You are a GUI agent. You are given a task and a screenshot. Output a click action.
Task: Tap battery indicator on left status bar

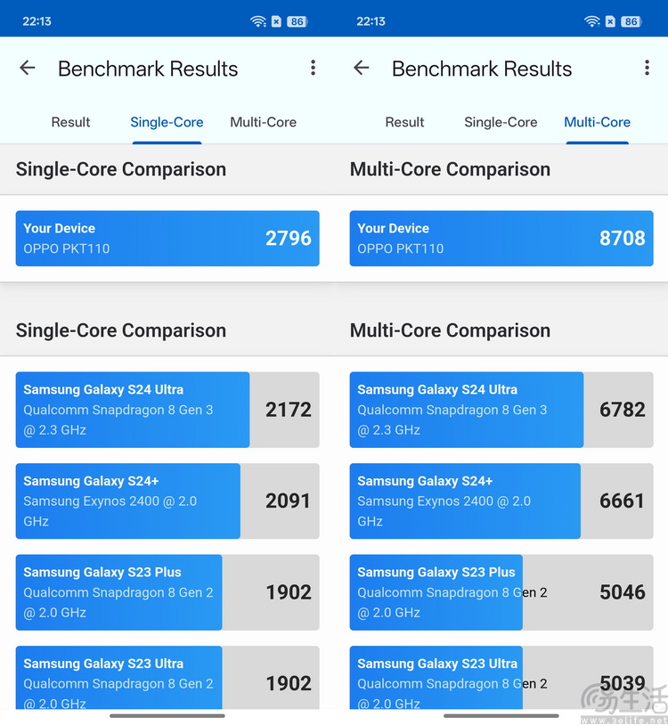click(297, 21)
